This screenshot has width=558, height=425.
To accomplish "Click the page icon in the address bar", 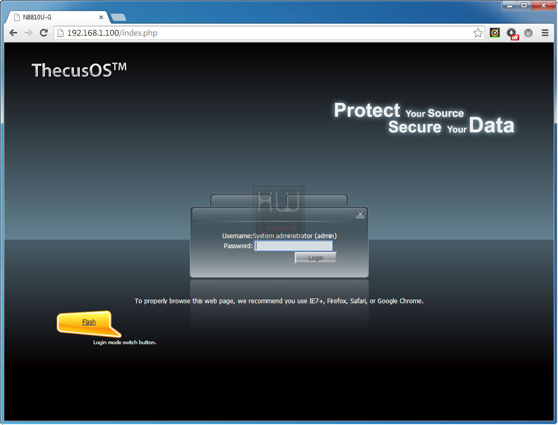I will [60, 33].
